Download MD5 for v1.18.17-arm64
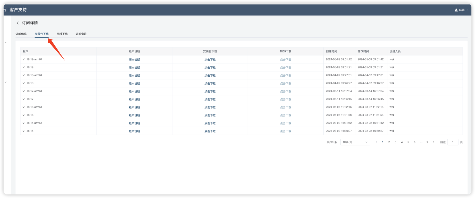This screenshot has width=475, height=198. 286,92
